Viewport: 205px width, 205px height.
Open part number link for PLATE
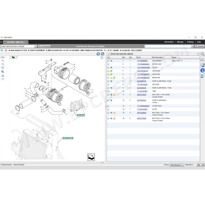142,110
